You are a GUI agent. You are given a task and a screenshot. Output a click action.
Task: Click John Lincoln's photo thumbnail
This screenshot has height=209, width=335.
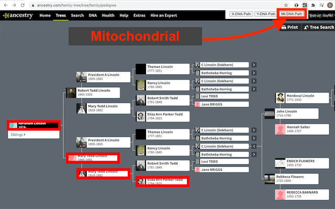(270, 114)
